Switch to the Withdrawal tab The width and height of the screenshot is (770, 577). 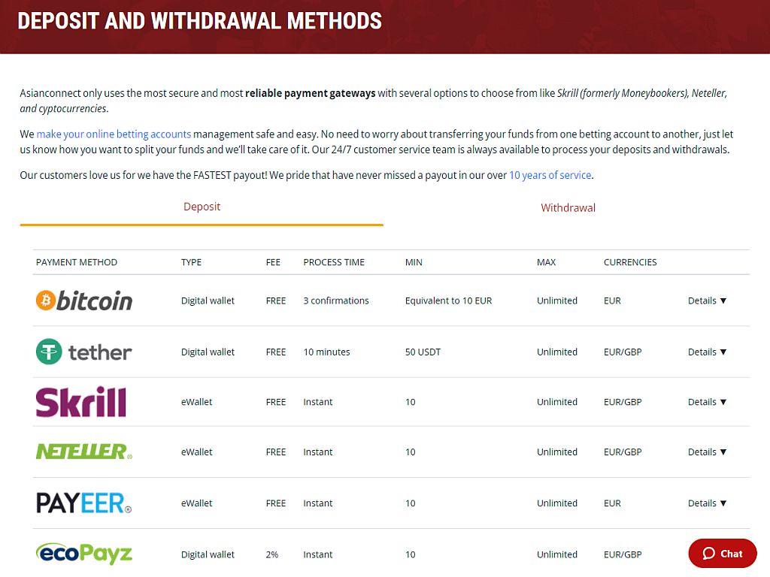[x=568, y=207]
